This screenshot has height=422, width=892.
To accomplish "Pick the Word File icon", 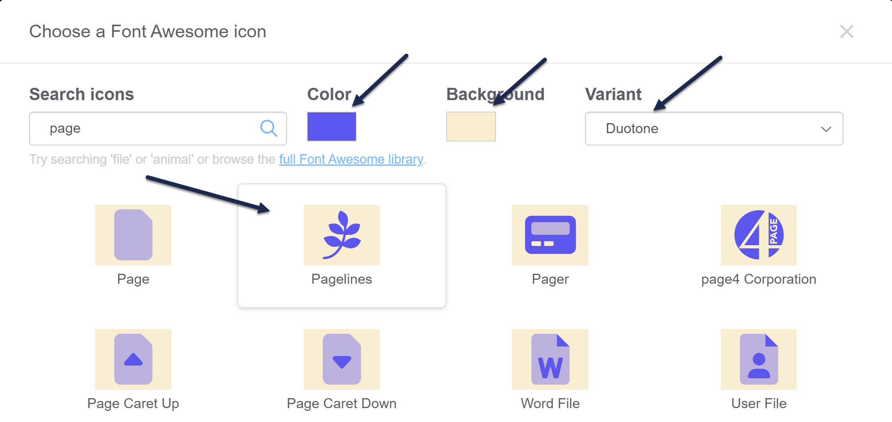I will pyautogui.click(x=550, y=359).
